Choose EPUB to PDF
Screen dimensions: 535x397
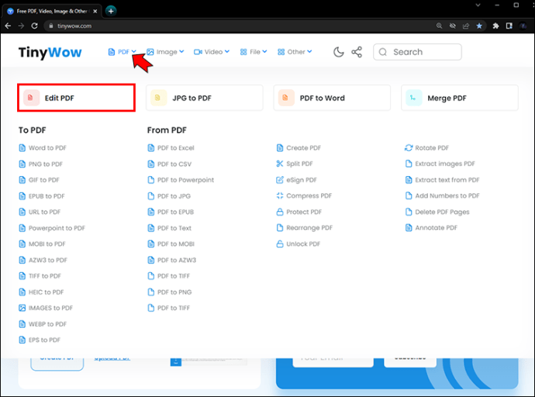[47, 196]
